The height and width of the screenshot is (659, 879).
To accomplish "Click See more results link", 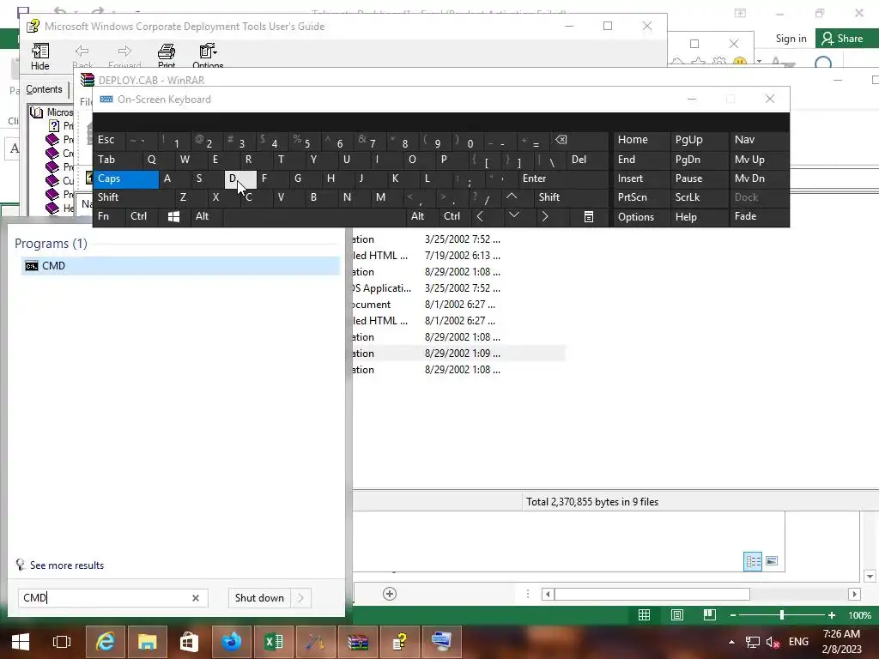I will 67,565.
